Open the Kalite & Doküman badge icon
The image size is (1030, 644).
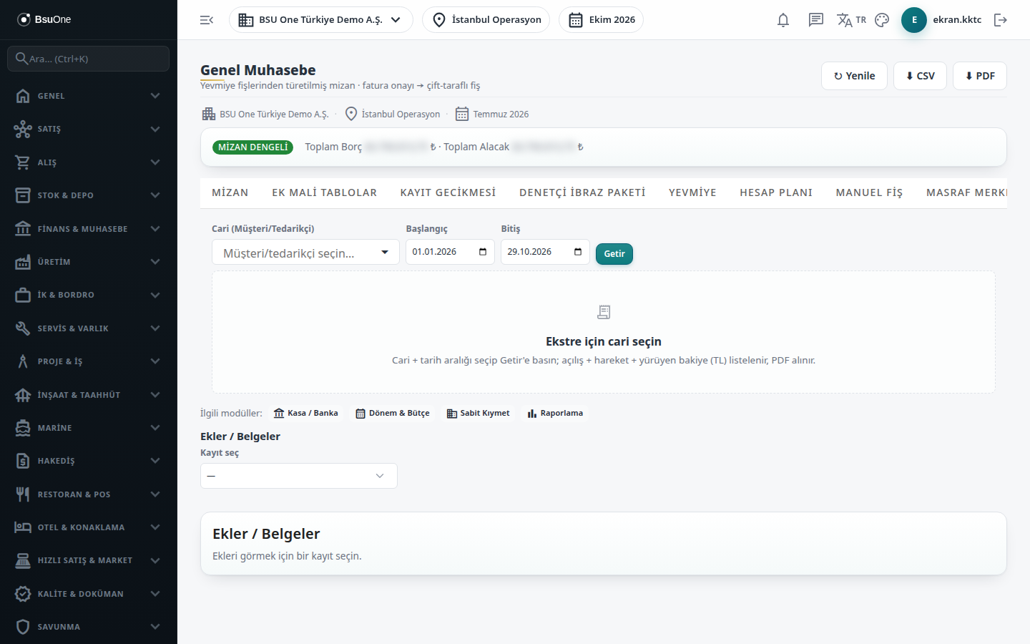click(23, 594)
